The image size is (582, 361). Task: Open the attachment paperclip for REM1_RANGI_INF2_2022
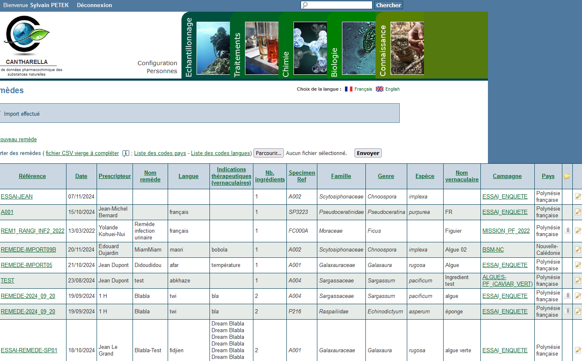567,230
